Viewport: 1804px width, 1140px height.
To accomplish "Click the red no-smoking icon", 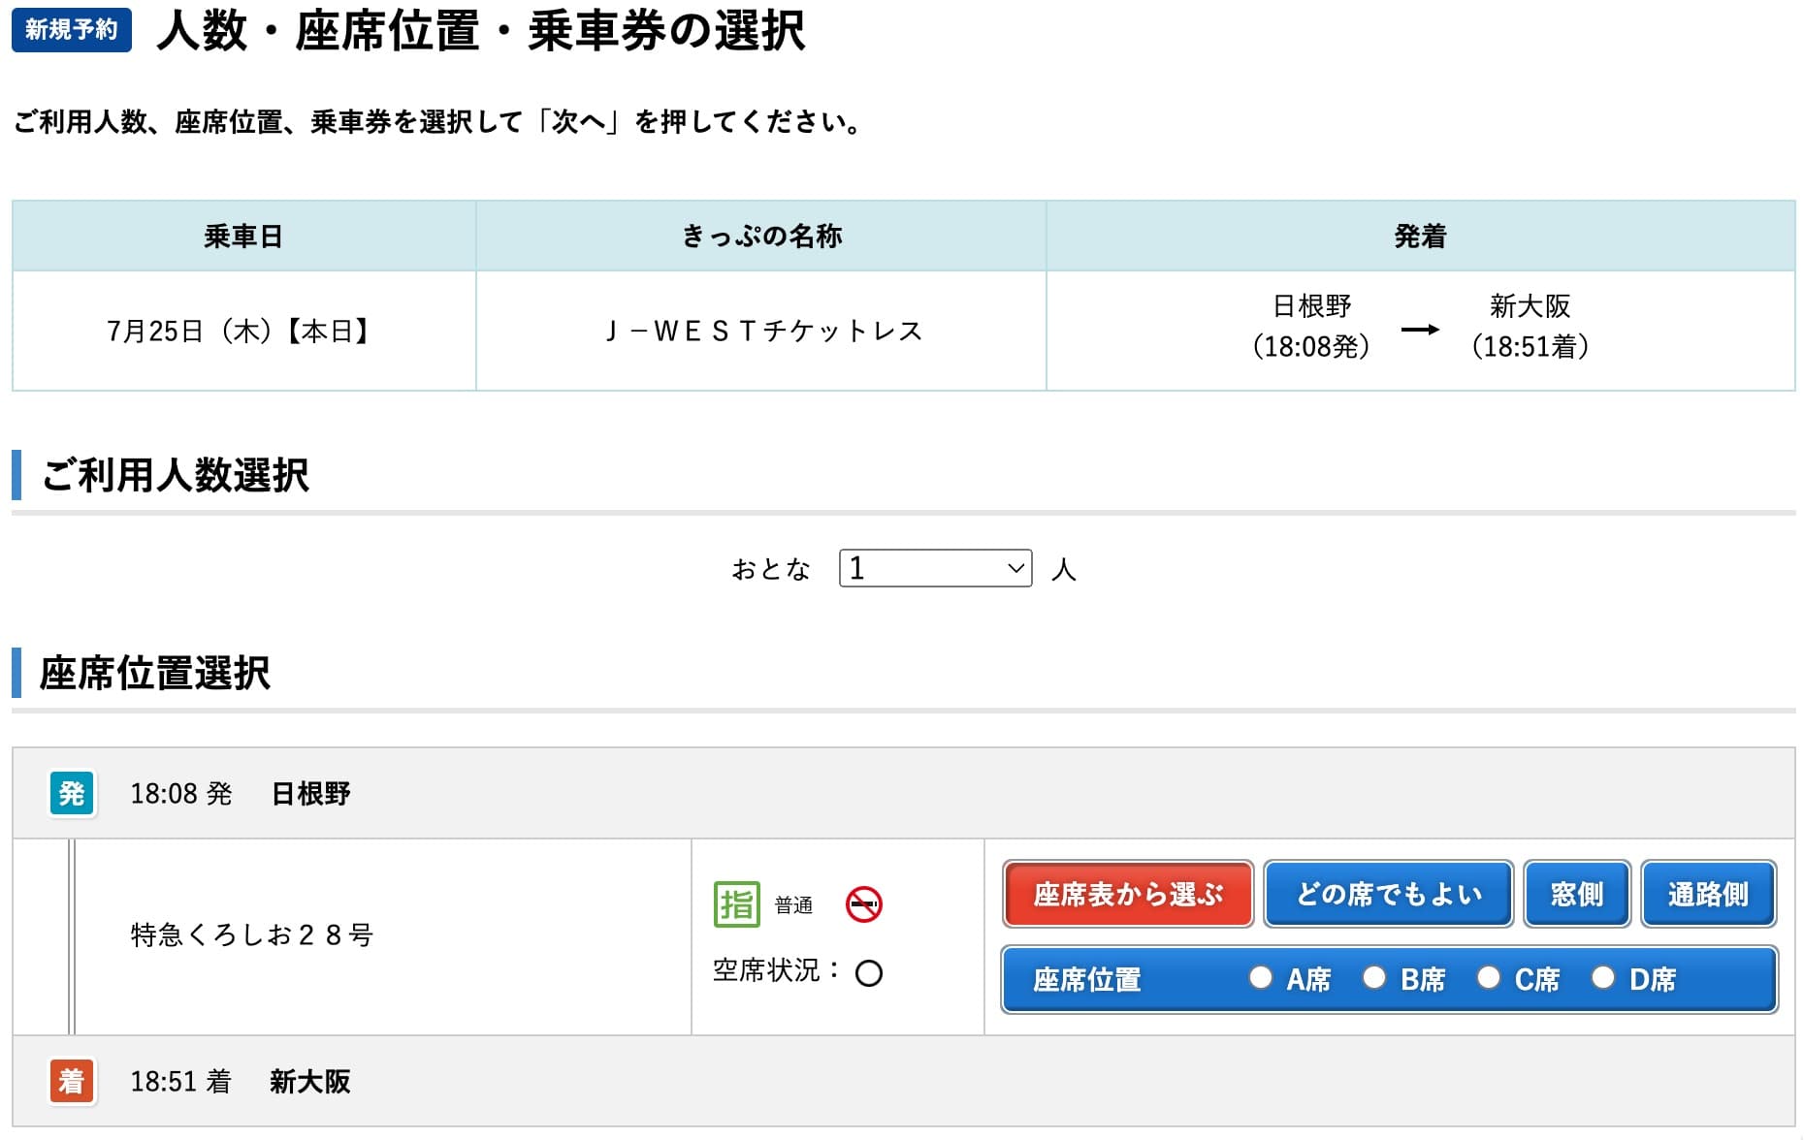I will coord(863,904).
